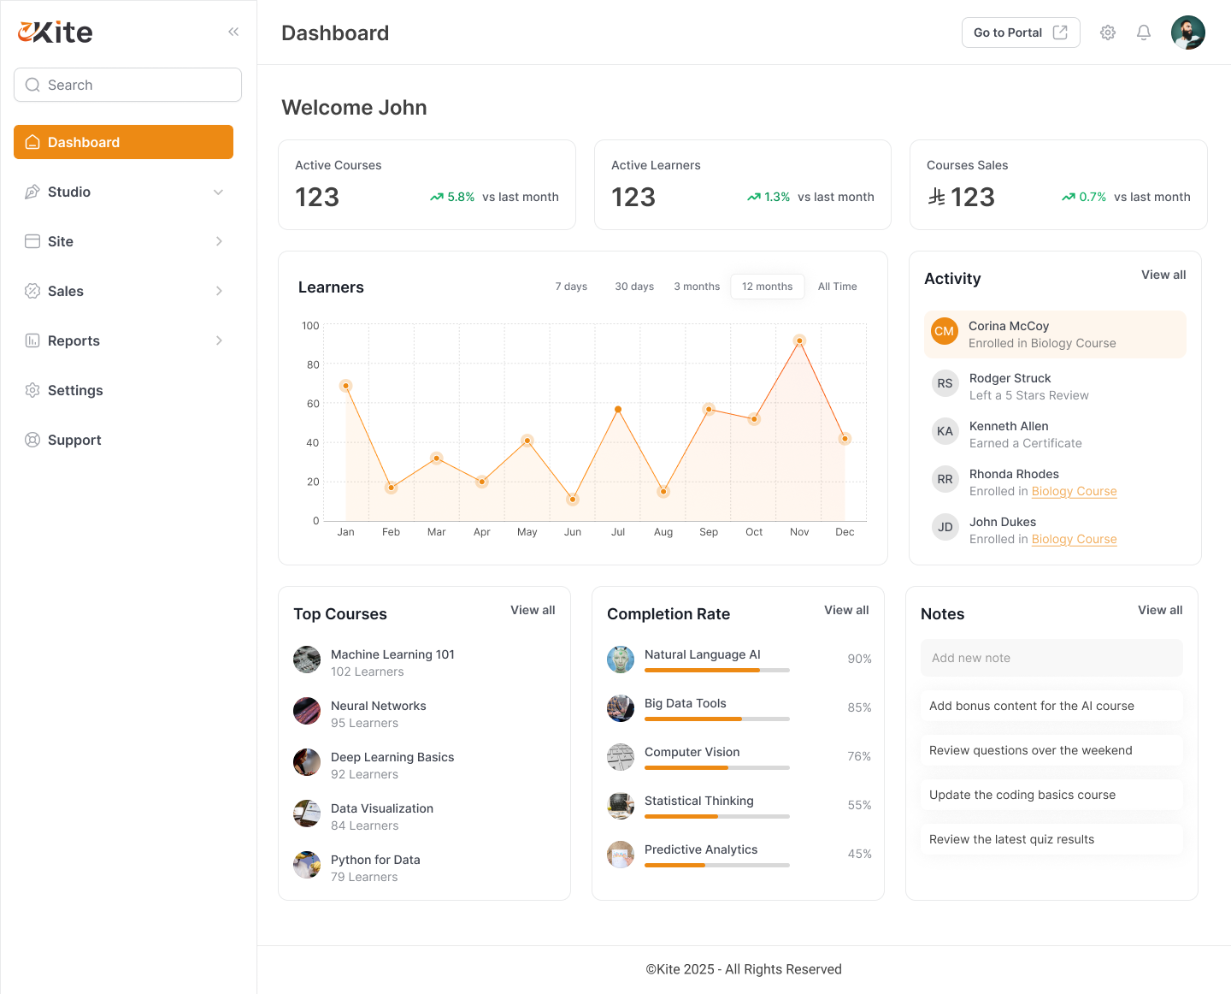
Task: Click Corina McCoy's CM avatar badge
Action: (x=944, y=331)
